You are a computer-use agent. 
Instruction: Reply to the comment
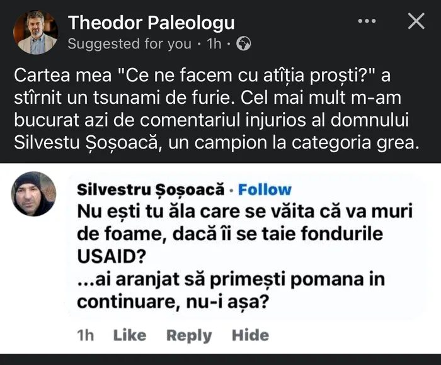(189, 335)
